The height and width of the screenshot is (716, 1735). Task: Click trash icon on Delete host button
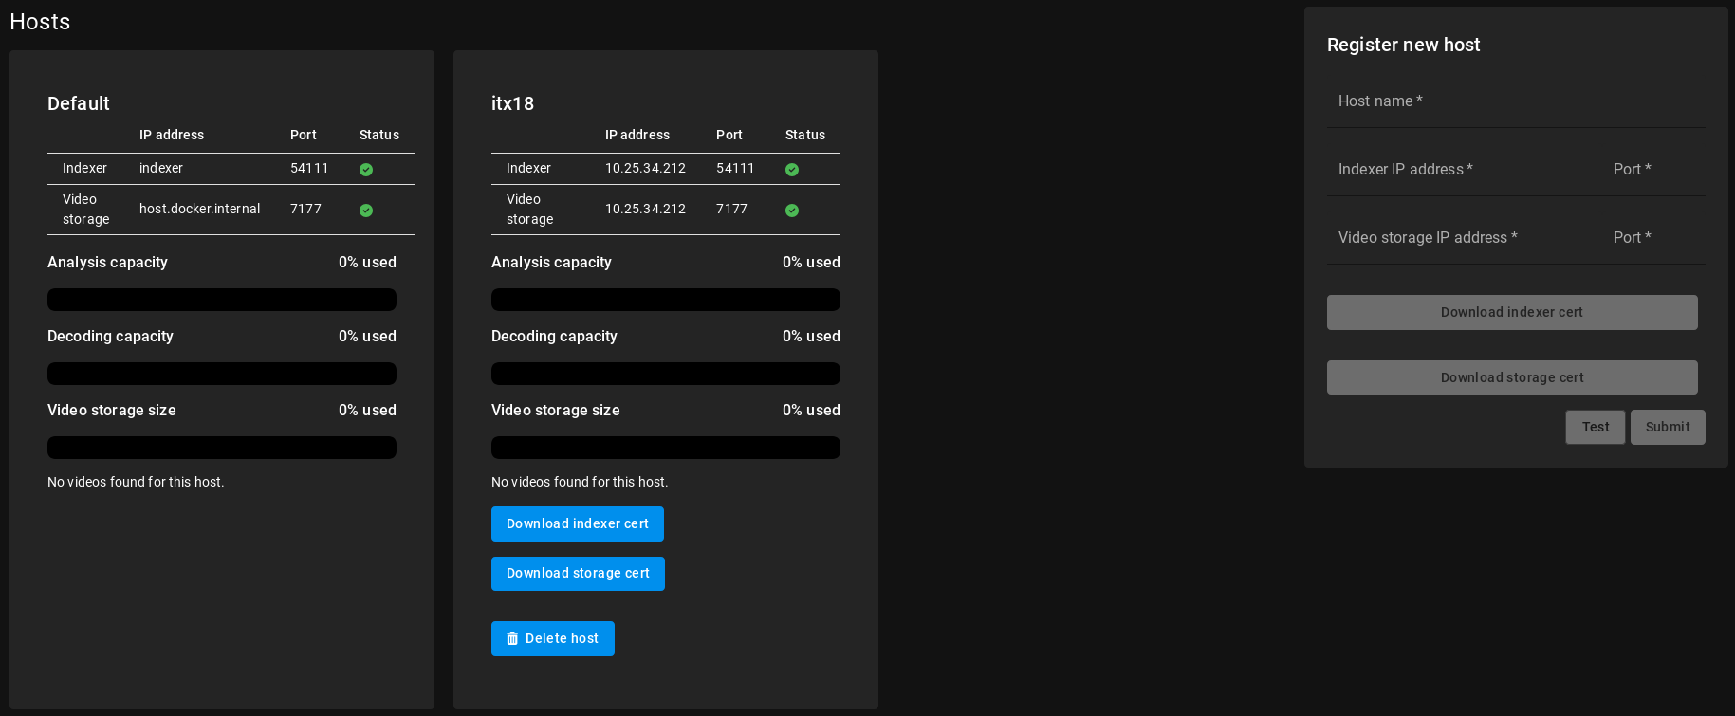point(512,639)
